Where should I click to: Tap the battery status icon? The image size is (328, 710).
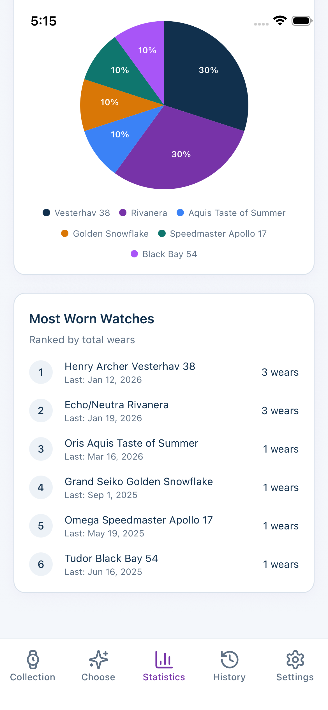coord(302,21)
